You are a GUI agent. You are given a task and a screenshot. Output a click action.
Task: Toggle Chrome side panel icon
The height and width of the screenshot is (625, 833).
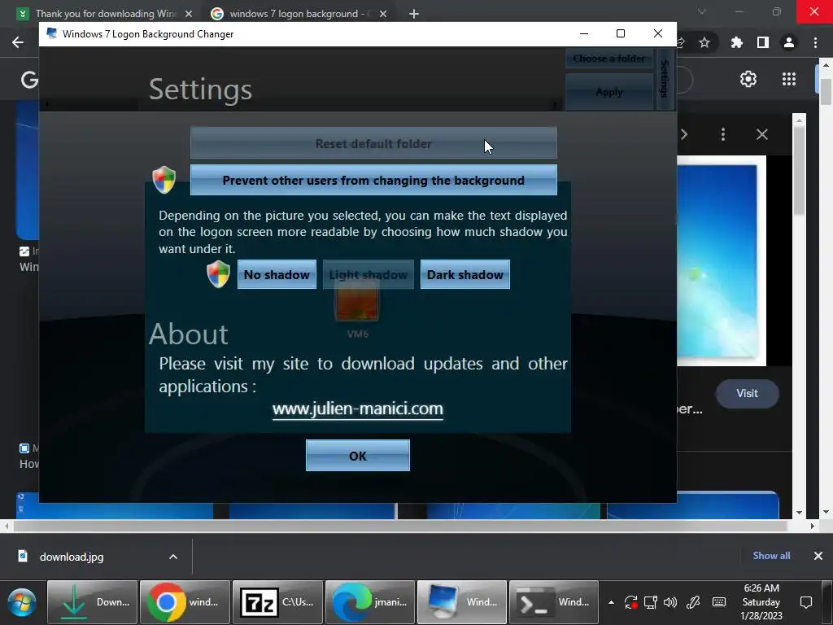[763, 42]
